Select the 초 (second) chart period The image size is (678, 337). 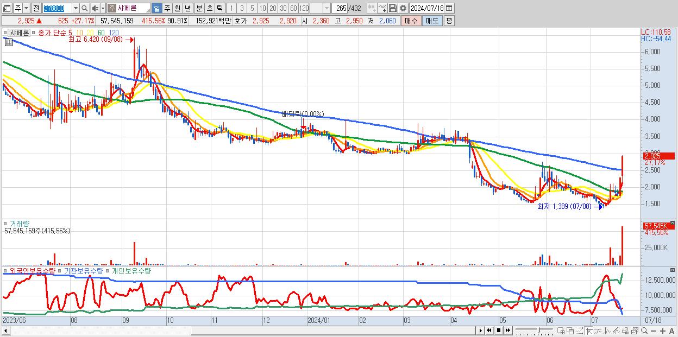click(x=209, y=8)
